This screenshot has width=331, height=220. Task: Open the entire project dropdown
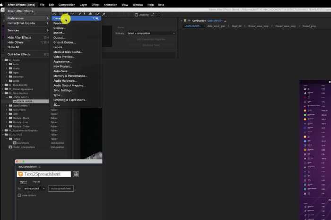pyautogui.click(x=34, y=188)
